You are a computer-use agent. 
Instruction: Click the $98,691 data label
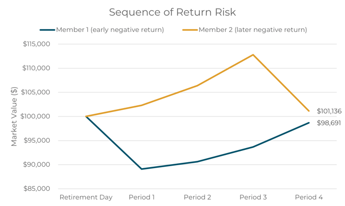point(329,123)
